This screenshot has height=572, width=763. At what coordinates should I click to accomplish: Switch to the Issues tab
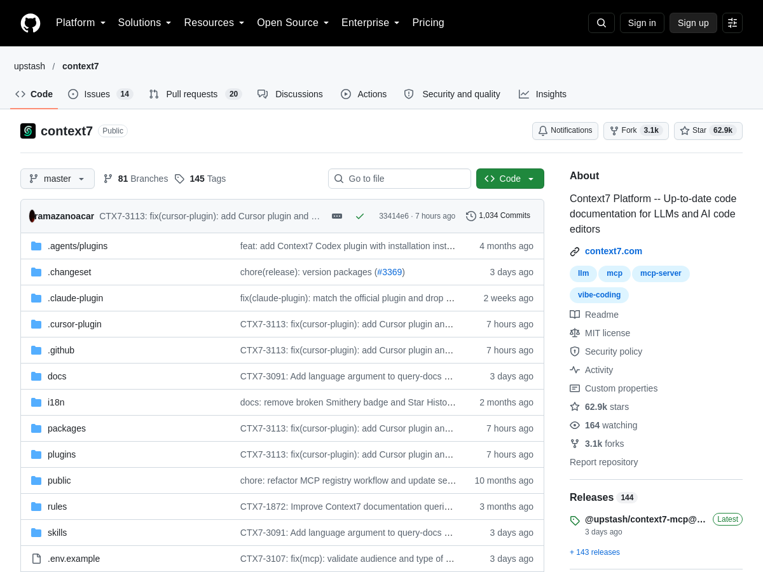100,94
